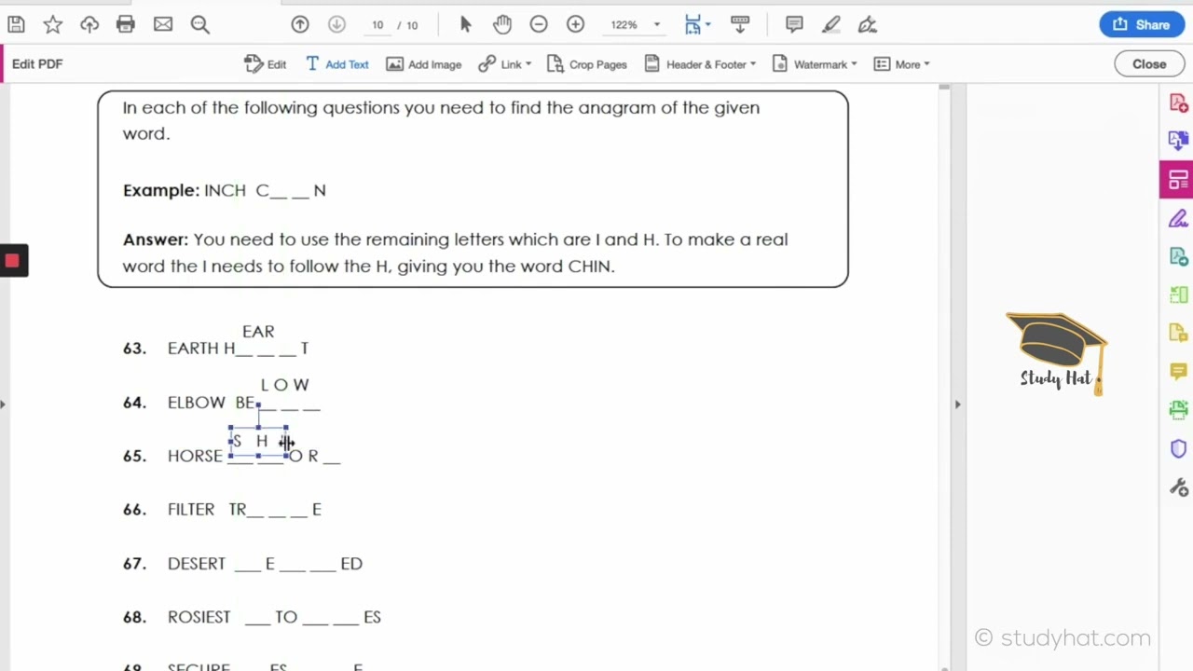Close the Edit PDF toolbar using Close
Viewport: 1193px width, 671px height.
[1149, 64]
